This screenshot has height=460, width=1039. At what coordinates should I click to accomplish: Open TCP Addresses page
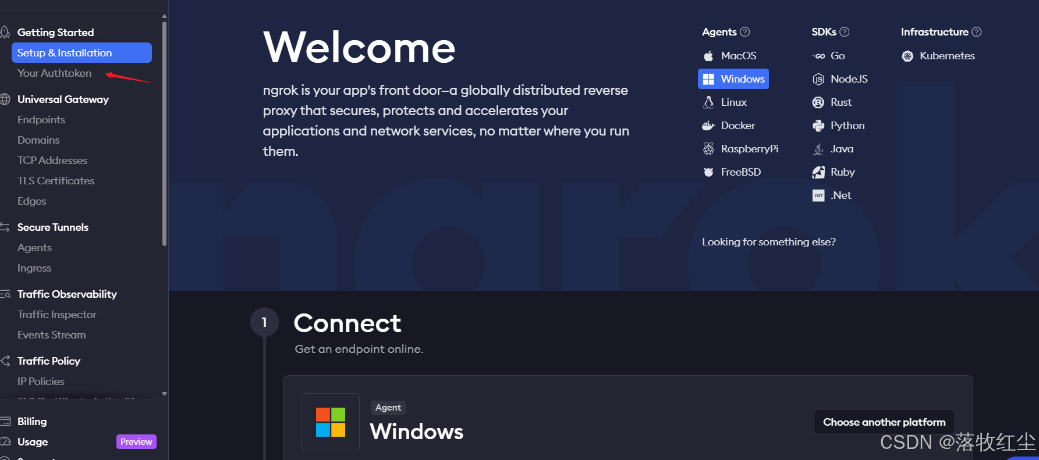click(x=52, y=161)
